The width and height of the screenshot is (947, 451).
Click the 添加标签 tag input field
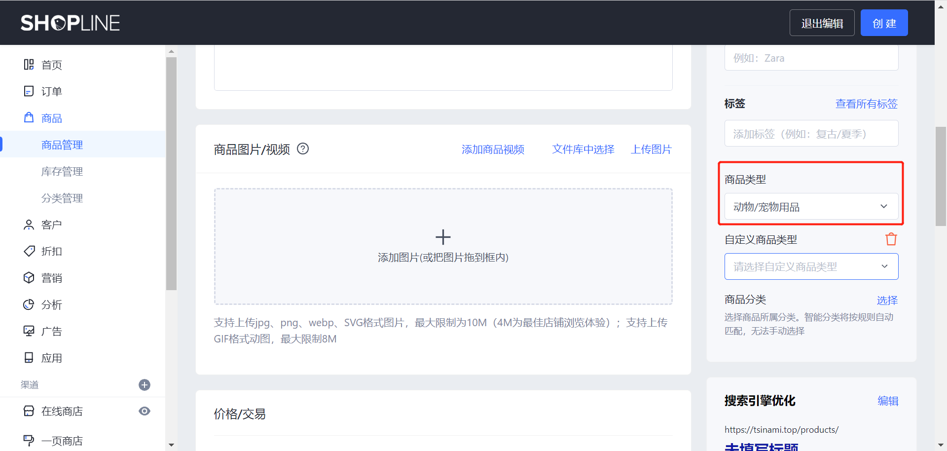coord(811,134)
